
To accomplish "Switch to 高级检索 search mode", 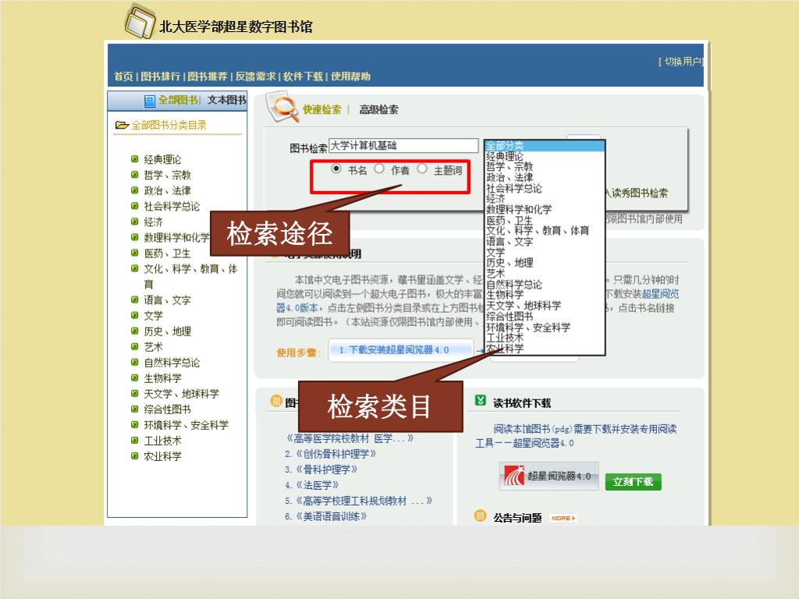I will click(x=378, y=109).
